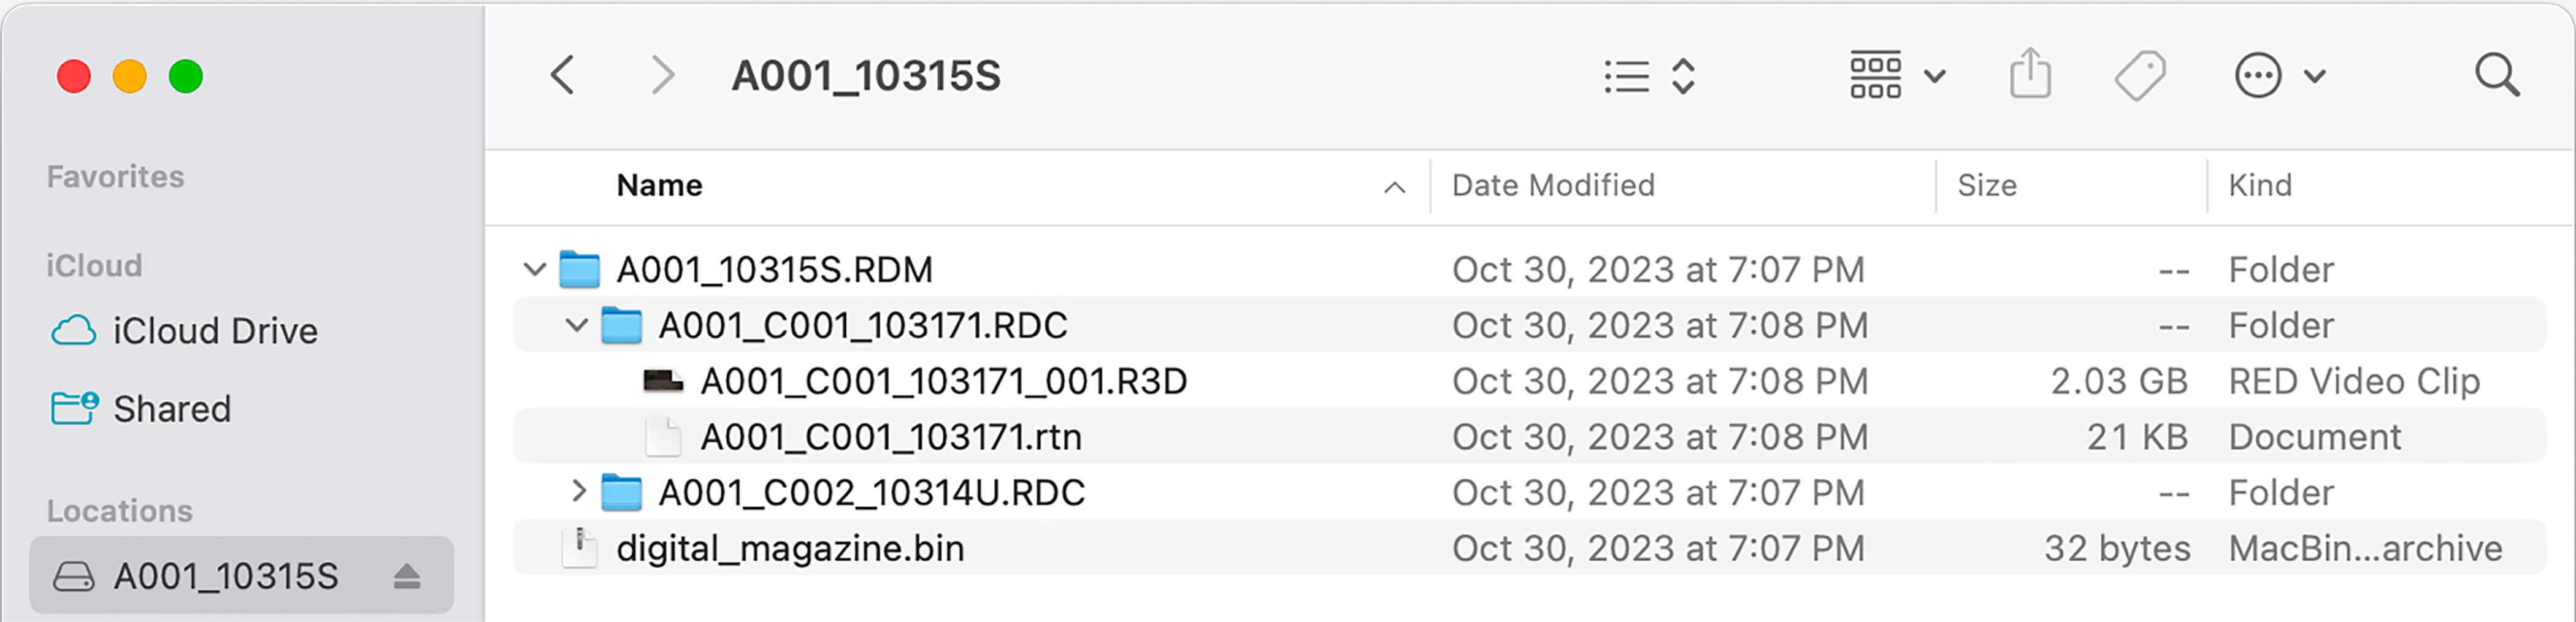Click the Kind column header
Viewport: 2576px width, 622px height.
pyautogui.click(x=2262, y=186)
